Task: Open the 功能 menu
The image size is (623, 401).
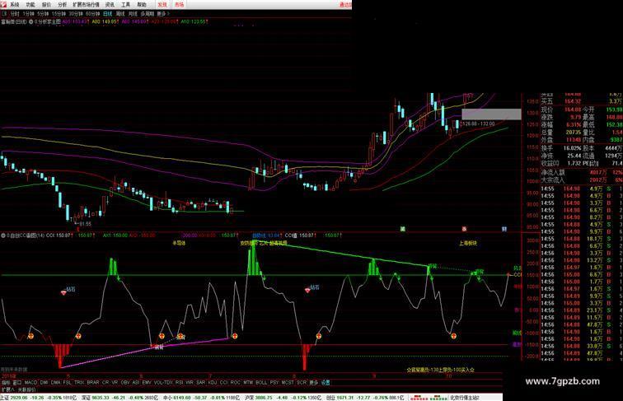Action: 30,5
